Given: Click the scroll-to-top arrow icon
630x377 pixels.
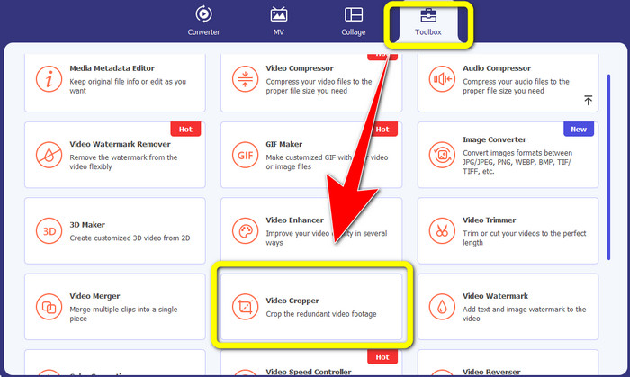Looking at the screenshot, I should pyautogui.click(x=589, y=100).
